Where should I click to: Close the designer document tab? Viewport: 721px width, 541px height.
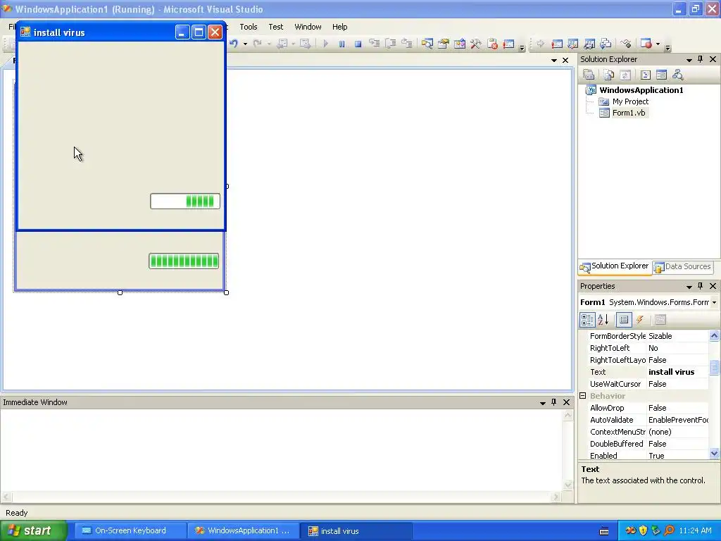565,61
